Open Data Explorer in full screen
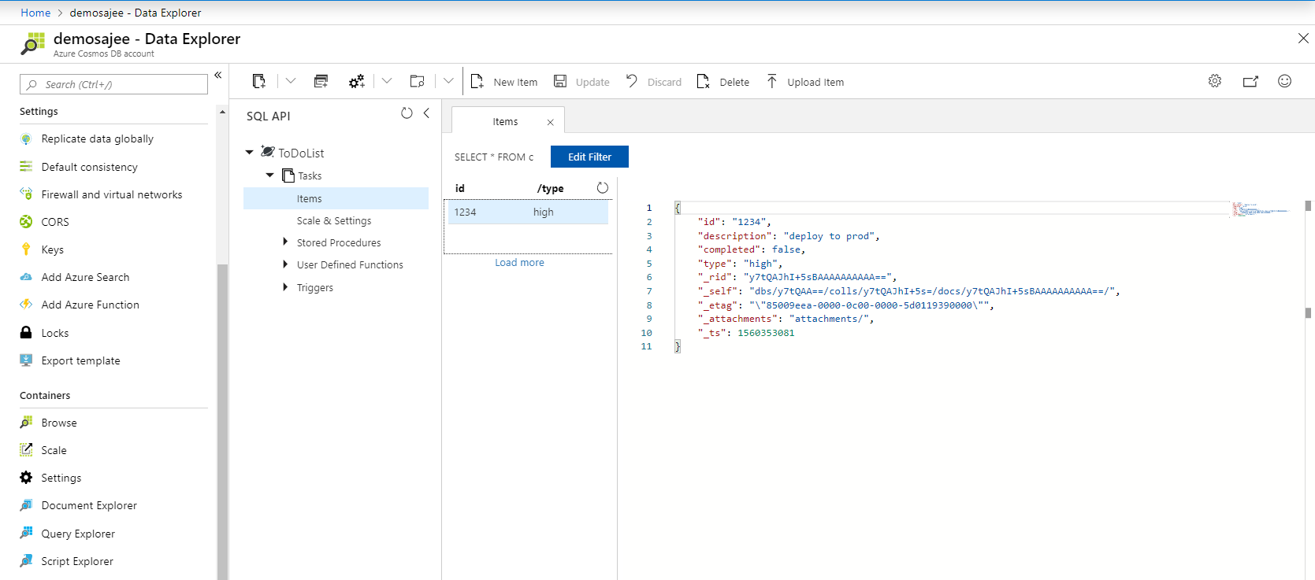 coord(1250,81)
